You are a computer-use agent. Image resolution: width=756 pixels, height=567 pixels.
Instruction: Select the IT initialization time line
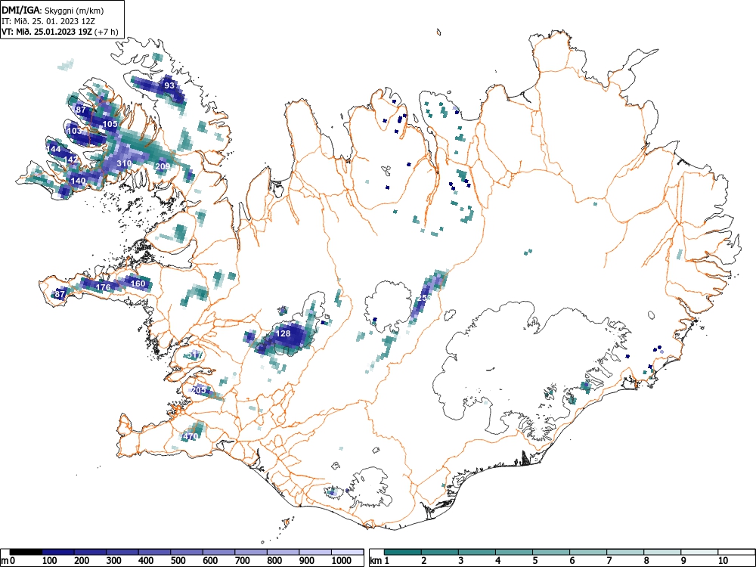coord(48,21)
